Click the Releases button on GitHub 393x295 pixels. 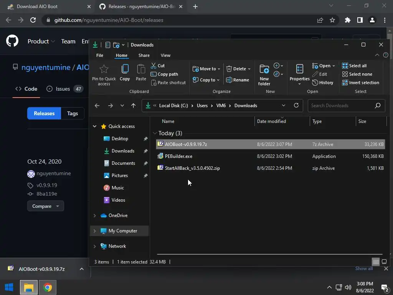point(44,113)
